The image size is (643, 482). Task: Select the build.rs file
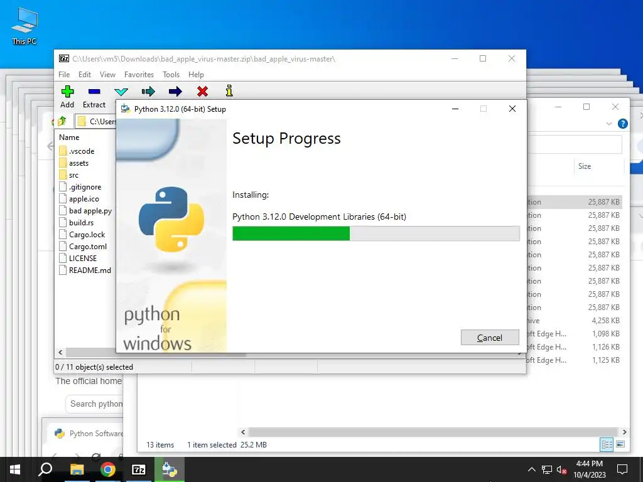pyautogui.click(x=76, y=223)
